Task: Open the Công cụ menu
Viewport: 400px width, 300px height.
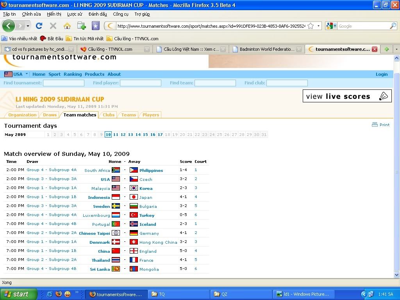Action: coord(121,14)
